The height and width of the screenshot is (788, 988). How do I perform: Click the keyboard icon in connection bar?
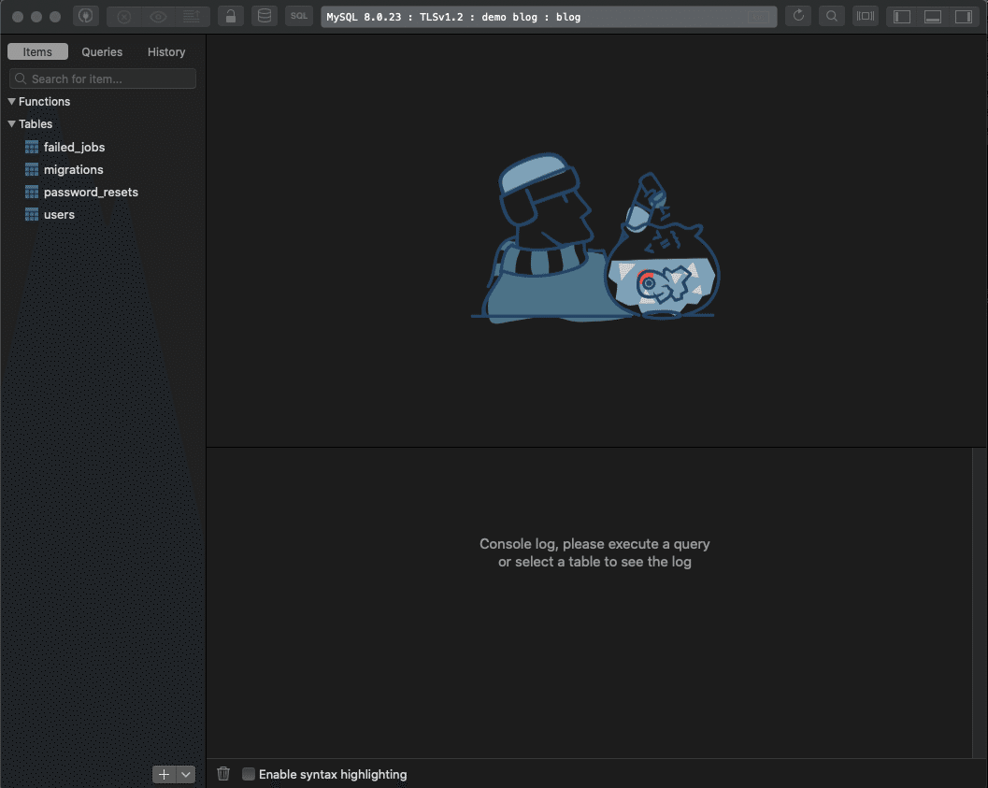(759, 17)
